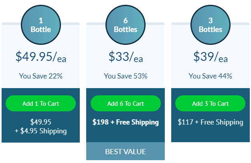This screenshot has width=251, height=163.
Task: Click the $39/ea price text
Action: [211, 56]
